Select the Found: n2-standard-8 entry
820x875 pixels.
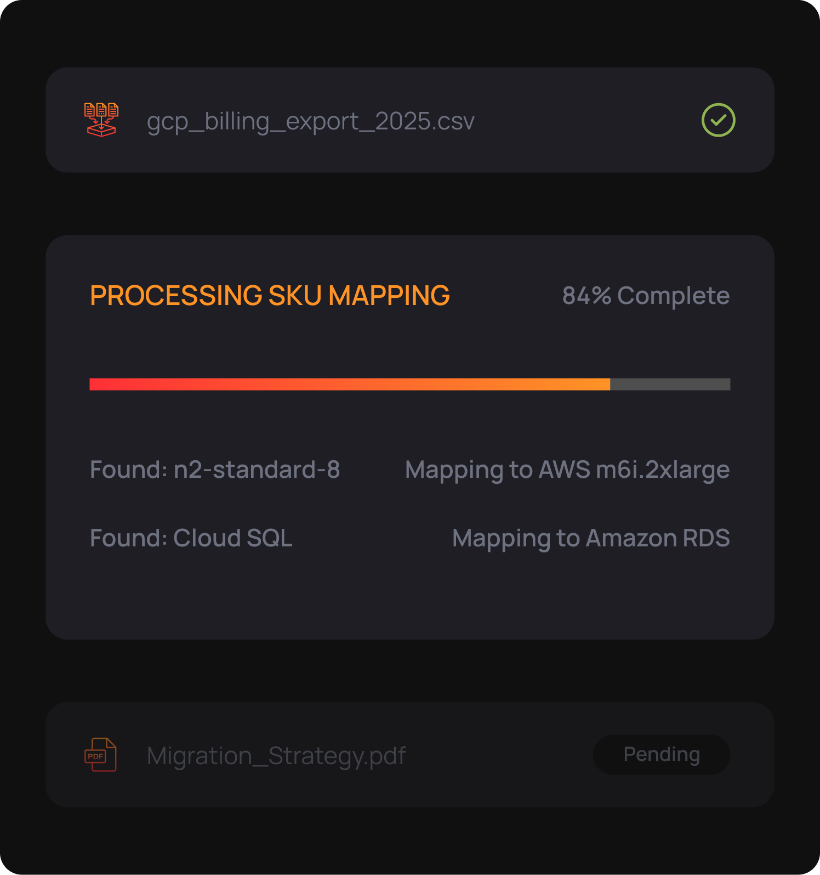point(215,470)
